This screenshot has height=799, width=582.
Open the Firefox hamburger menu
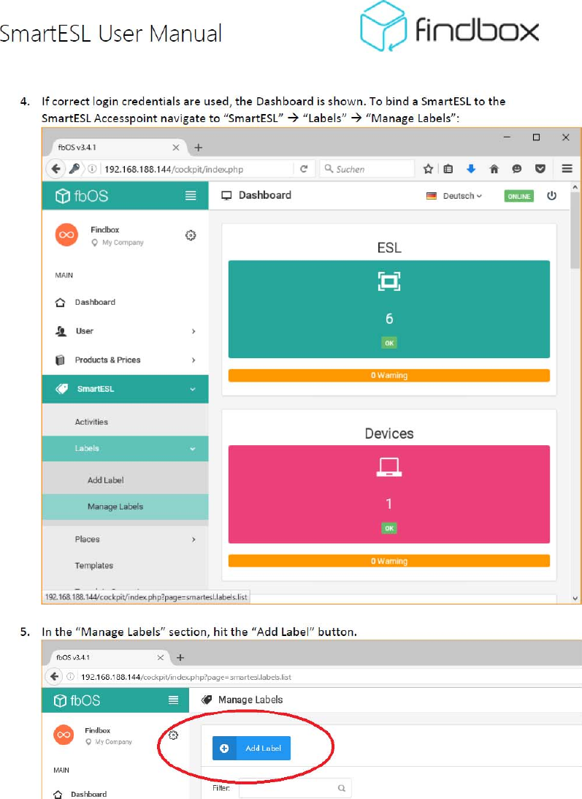point(567,169)
